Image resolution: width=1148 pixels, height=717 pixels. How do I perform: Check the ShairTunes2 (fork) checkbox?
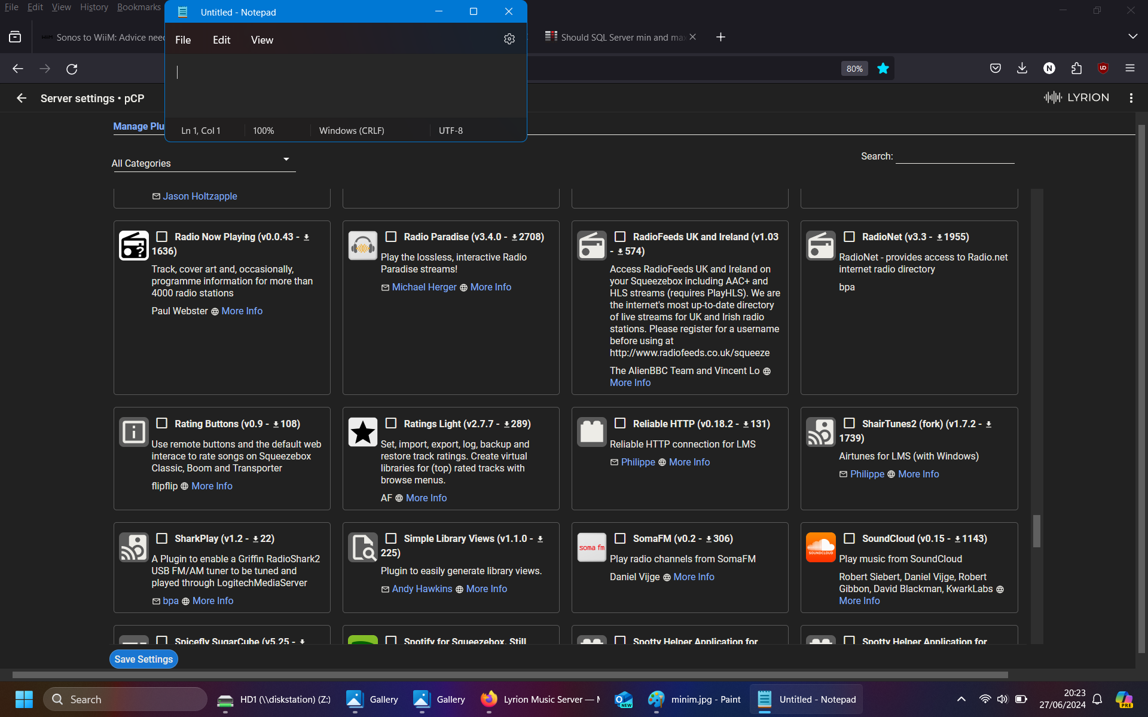coord(849,423)
